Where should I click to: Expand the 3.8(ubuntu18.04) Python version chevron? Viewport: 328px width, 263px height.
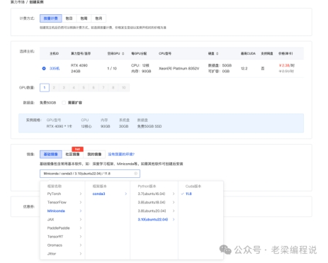pos(174,202)
